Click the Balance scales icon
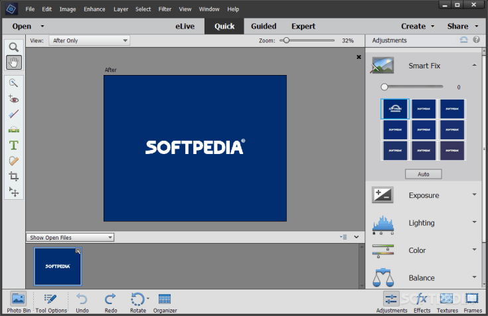Image resolution: width=488 pixels, height=316 pixels. click(383, 277)
